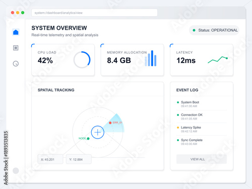
Task: Click the Status: OPERATIONAL badge
Action: point(214,30)
